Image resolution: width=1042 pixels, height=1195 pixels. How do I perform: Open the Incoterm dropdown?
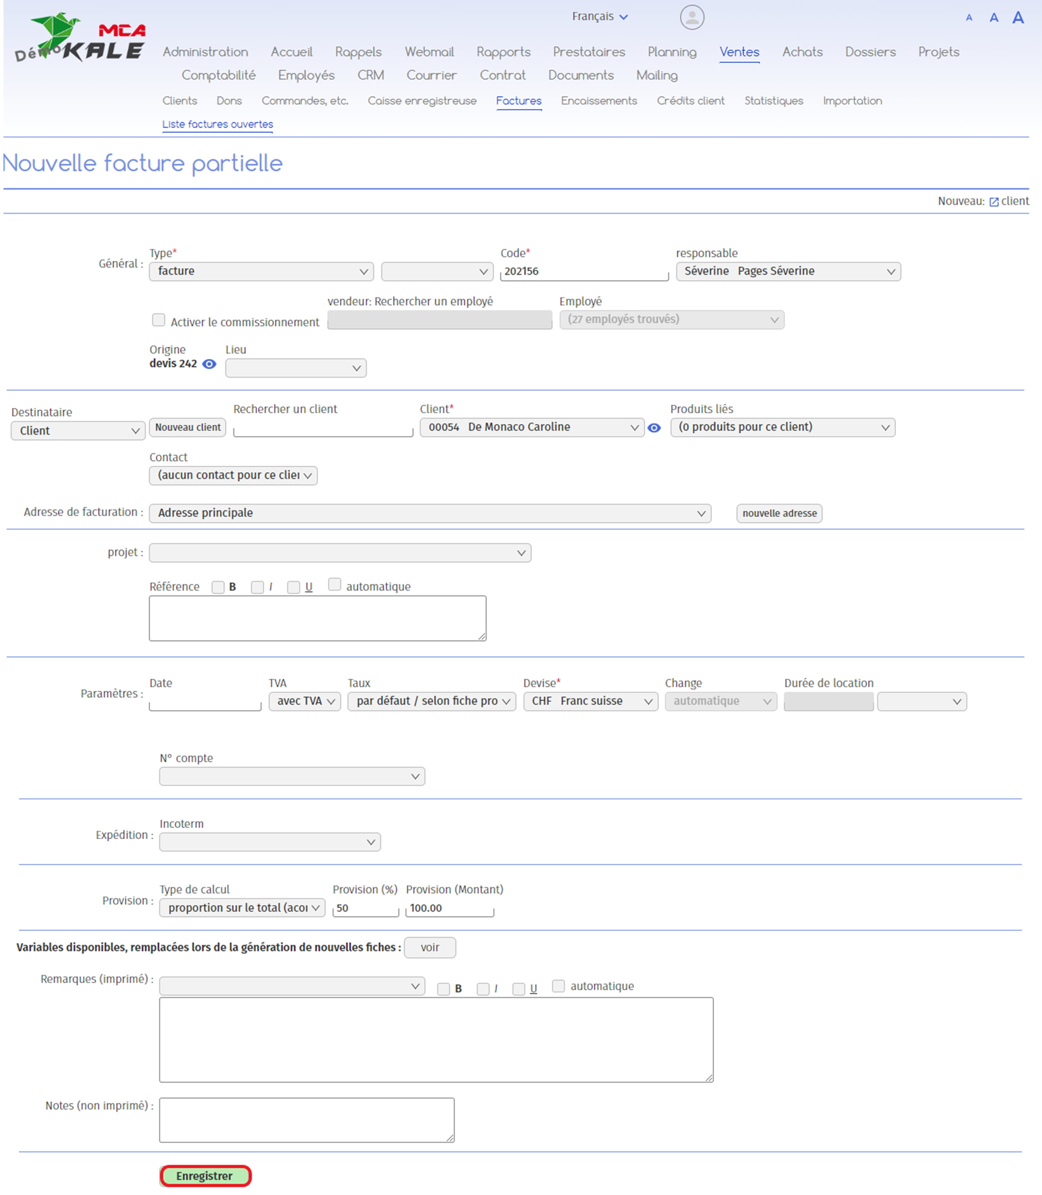click(270, 842)
